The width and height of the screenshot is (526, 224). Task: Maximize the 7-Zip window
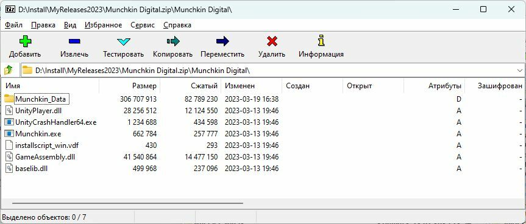pyautogui.click(x=483, y=9)
